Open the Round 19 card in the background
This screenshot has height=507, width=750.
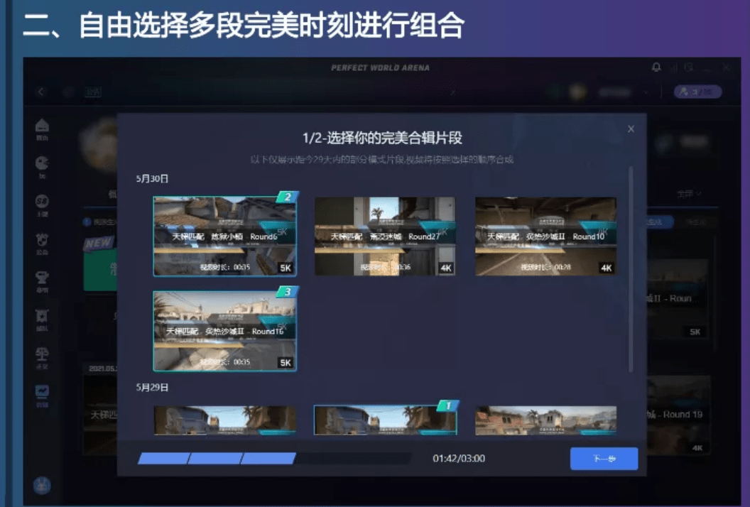(x=678, y=415)
